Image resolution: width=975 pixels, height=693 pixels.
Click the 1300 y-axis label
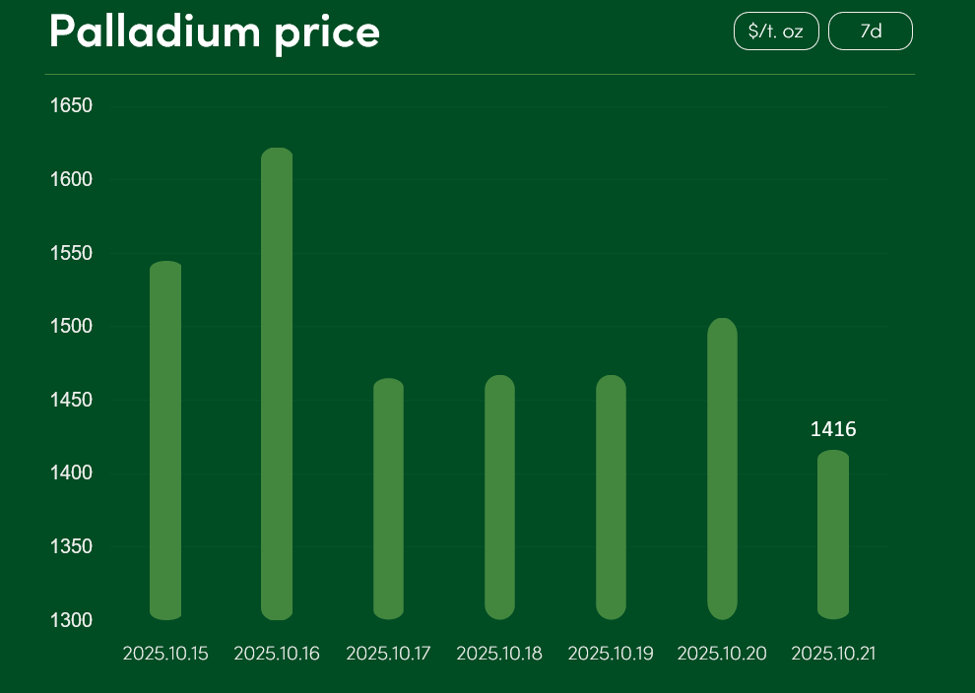point(71,620)
